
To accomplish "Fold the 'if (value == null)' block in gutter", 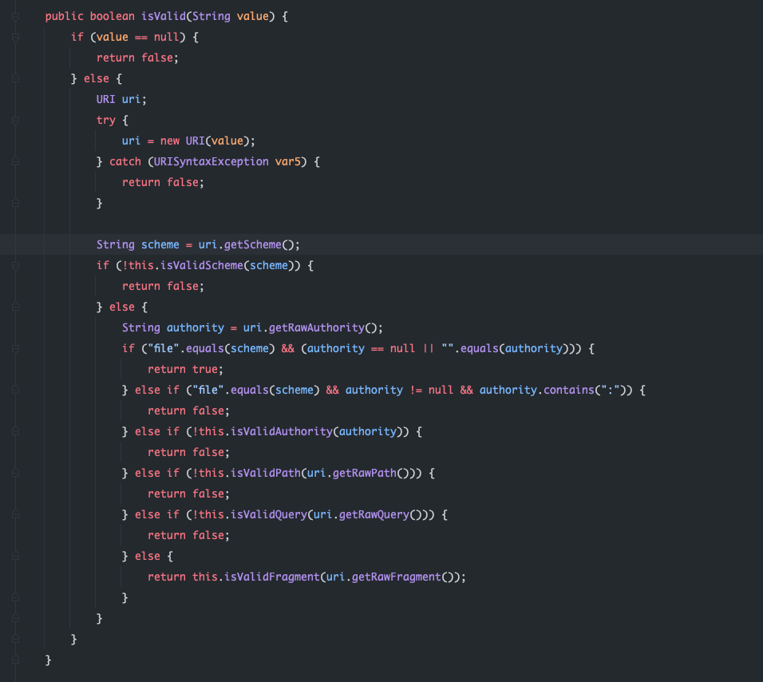I will (x=15, y=38).
